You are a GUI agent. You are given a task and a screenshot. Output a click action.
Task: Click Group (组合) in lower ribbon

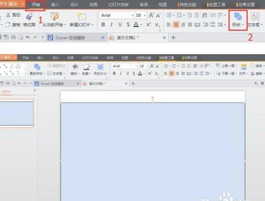pyautogui.click(x=257, y=66)
